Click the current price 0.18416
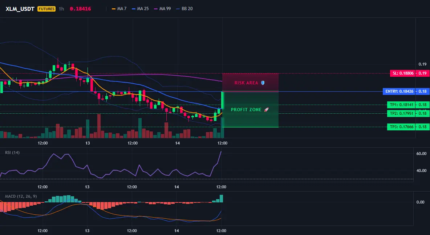Viewport: 430px width, 235px height. (x=80, y=9)
